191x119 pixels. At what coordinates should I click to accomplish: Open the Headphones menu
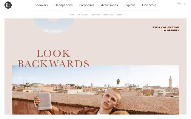pyautogui.click(x=64, y=5)
